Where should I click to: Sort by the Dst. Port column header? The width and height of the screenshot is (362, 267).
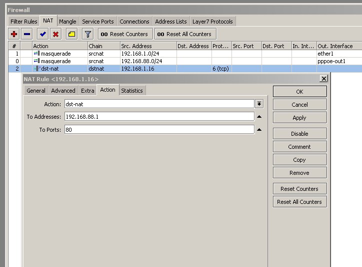click(276, 46)
